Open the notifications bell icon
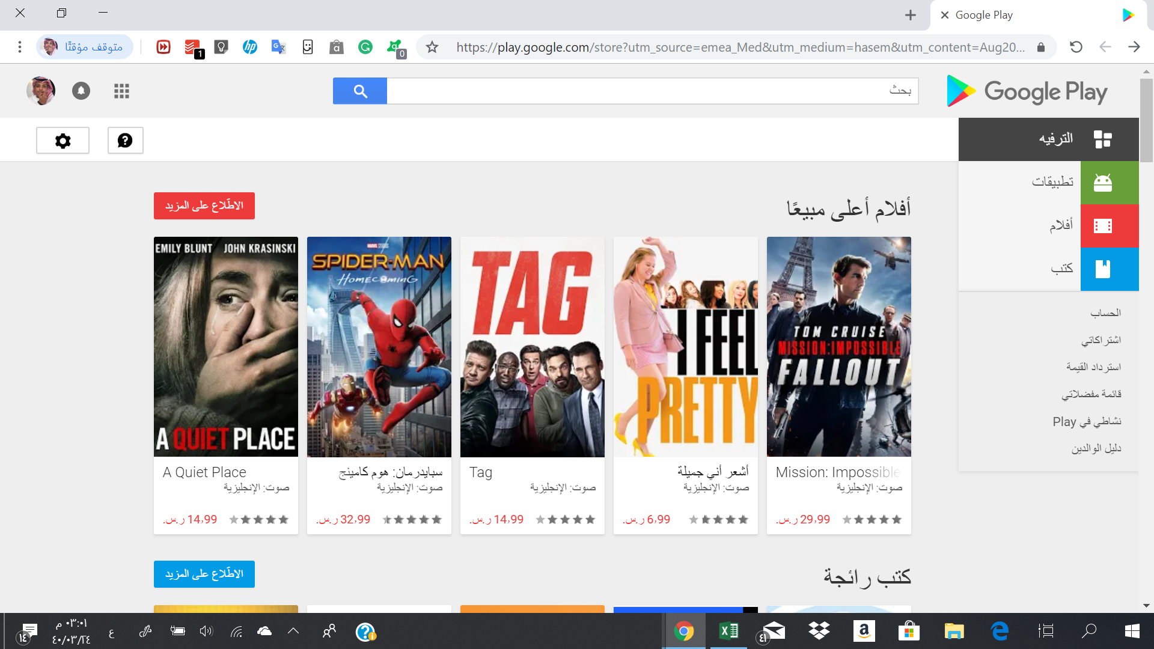Image resolution: width=1154 pixels, height=649 pixels. pyautogui.click(x=81, y=91)
